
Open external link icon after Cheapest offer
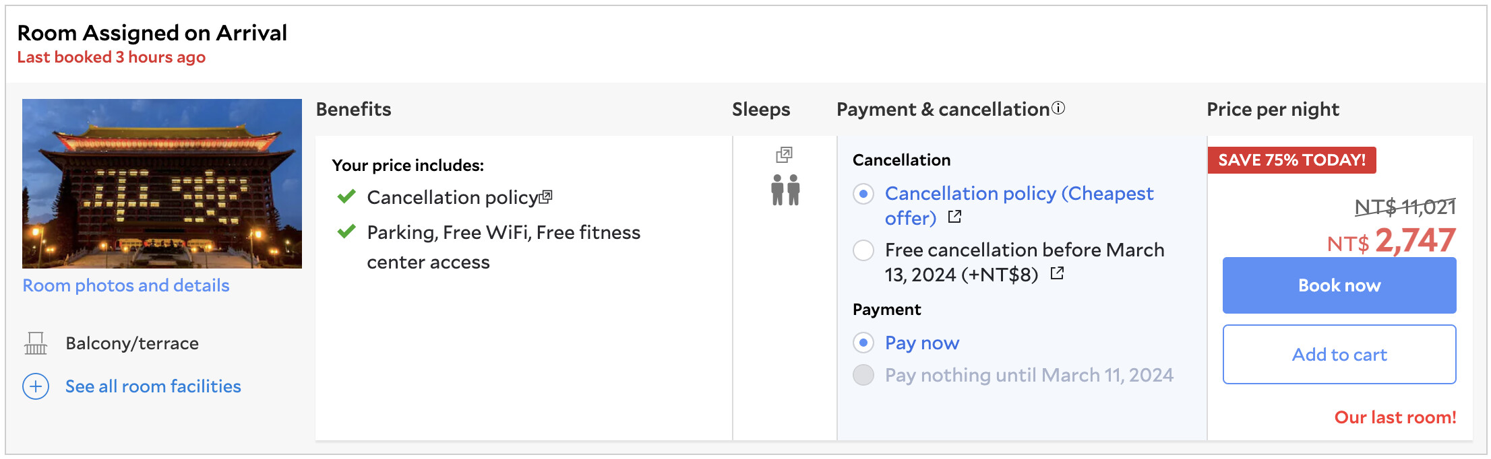954,217
